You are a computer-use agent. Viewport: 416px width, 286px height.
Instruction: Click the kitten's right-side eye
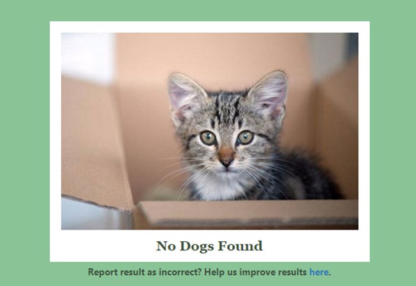[245, 138]
